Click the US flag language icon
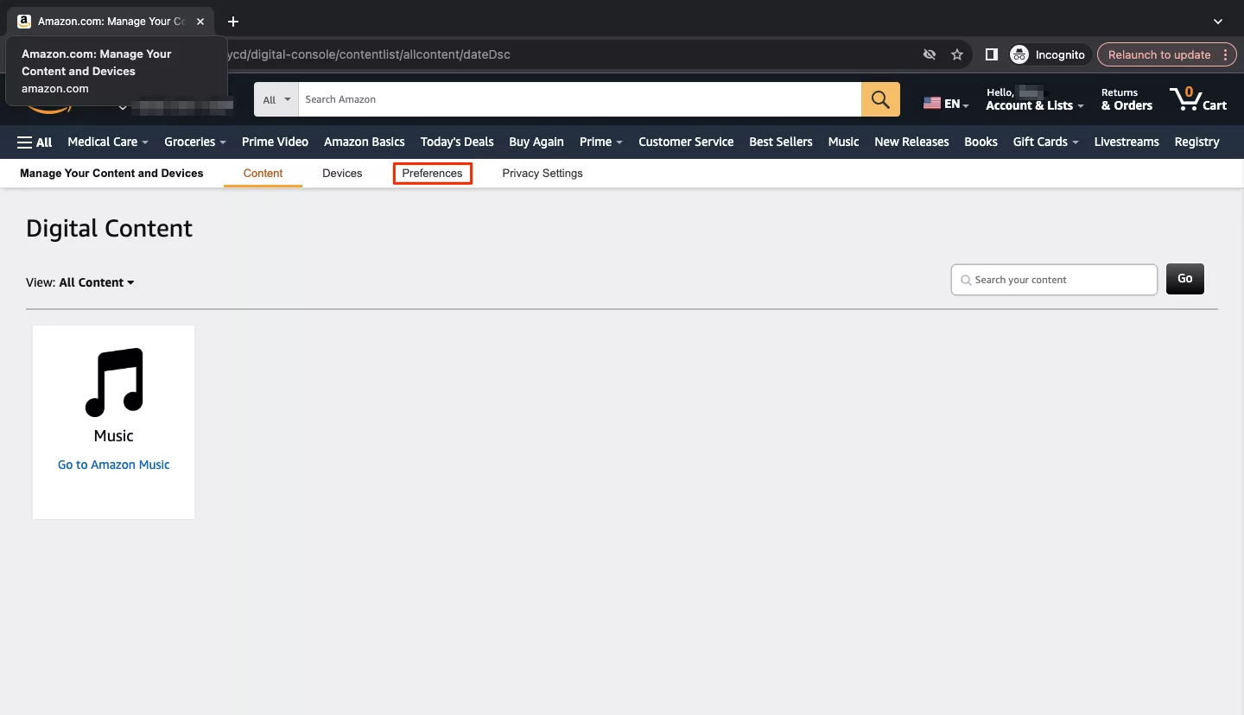The width and height of the screenshot is (1244, 715). (x=931, y=103)
